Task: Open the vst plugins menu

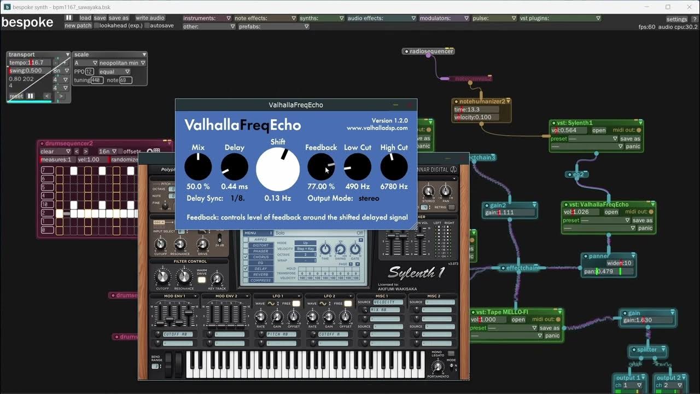Action: point(560,18)
